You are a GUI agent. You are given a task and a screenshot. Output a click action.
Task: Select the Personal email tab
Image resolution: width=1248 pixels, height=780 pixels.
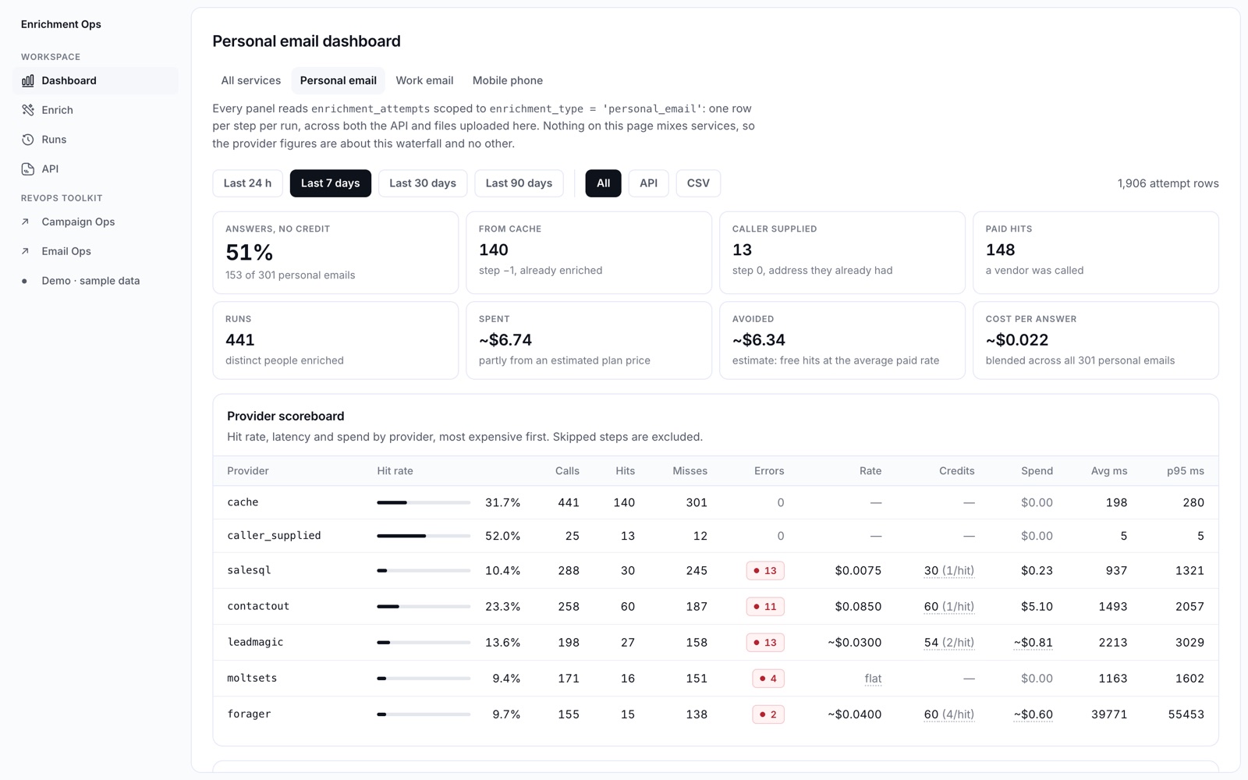339,80
